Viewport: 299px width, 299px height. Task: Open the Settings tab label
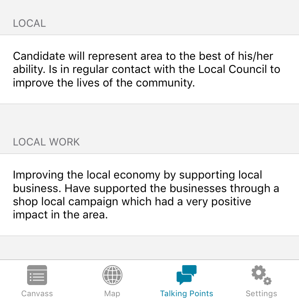pyautogui.click(x=261, y=293)
